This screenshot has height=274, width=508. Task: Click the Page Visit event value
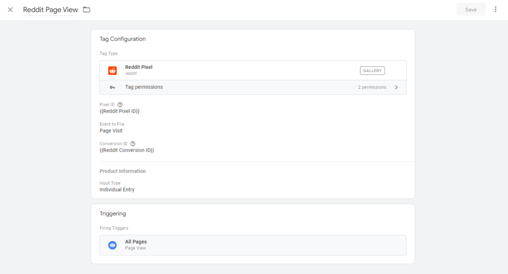(x=111, y=131)
